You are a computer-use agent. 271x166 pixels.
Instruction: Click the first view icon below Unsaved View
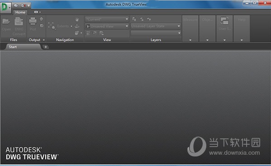pyautogui.click(x=88, y=33)
